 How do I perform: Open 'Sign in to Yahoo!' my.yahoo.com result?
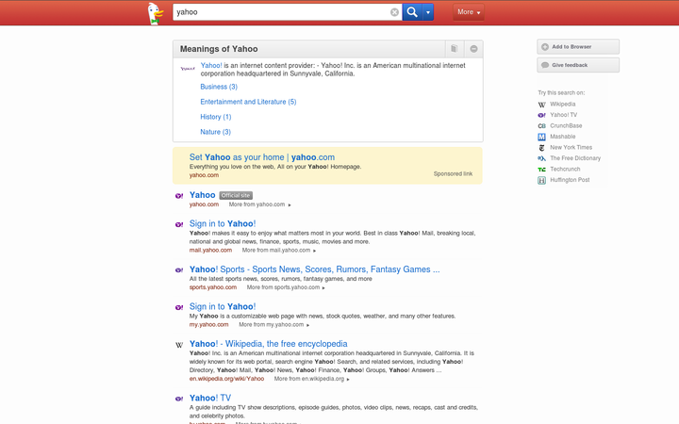[x=223, y=307]
